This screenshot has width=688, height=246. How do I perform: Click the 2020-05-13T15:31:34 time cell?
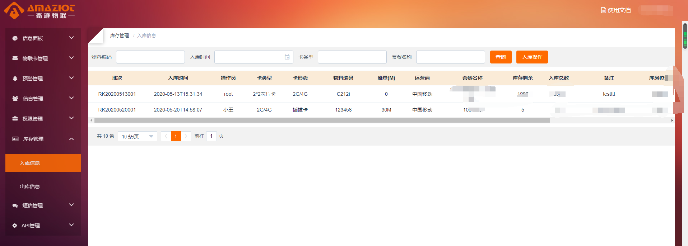tap(178, 94)
